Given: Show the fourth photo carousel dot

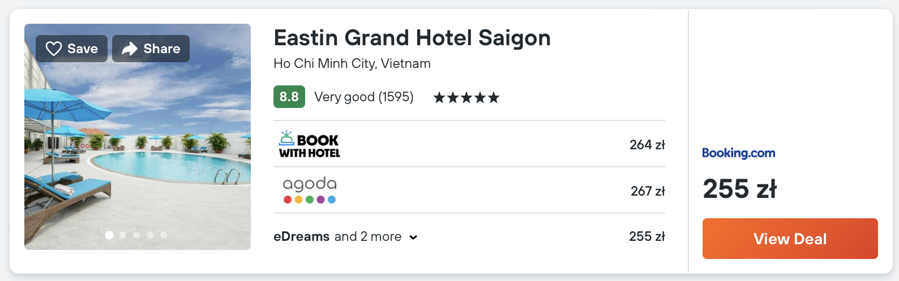Looking at the screenshot, I should [150, 235].
